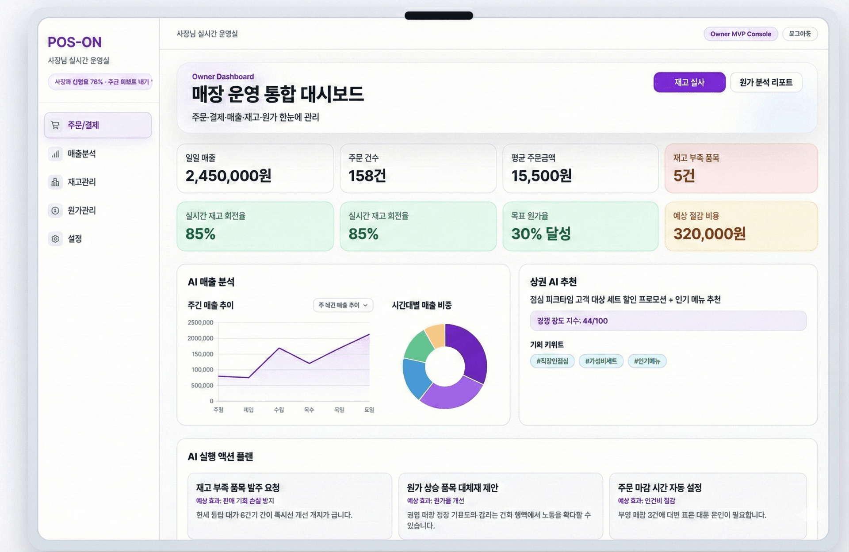
Task: Toggle the #인기메뉴 keyword chip
Action: (647, 361)
